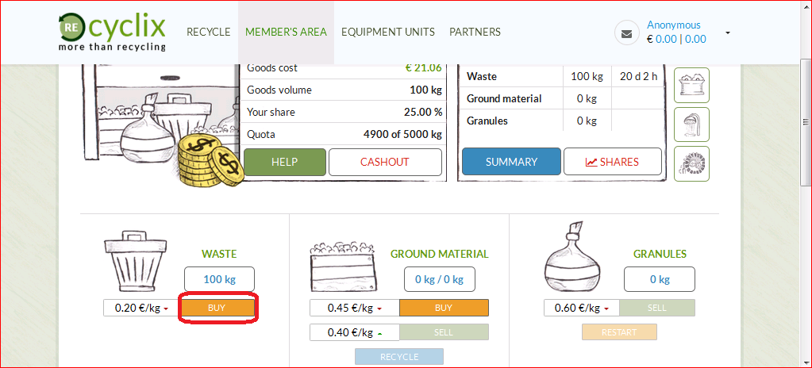Open the granulator gear side icon
This screenshot has height=368, width=812.
(x=692, y=164)
